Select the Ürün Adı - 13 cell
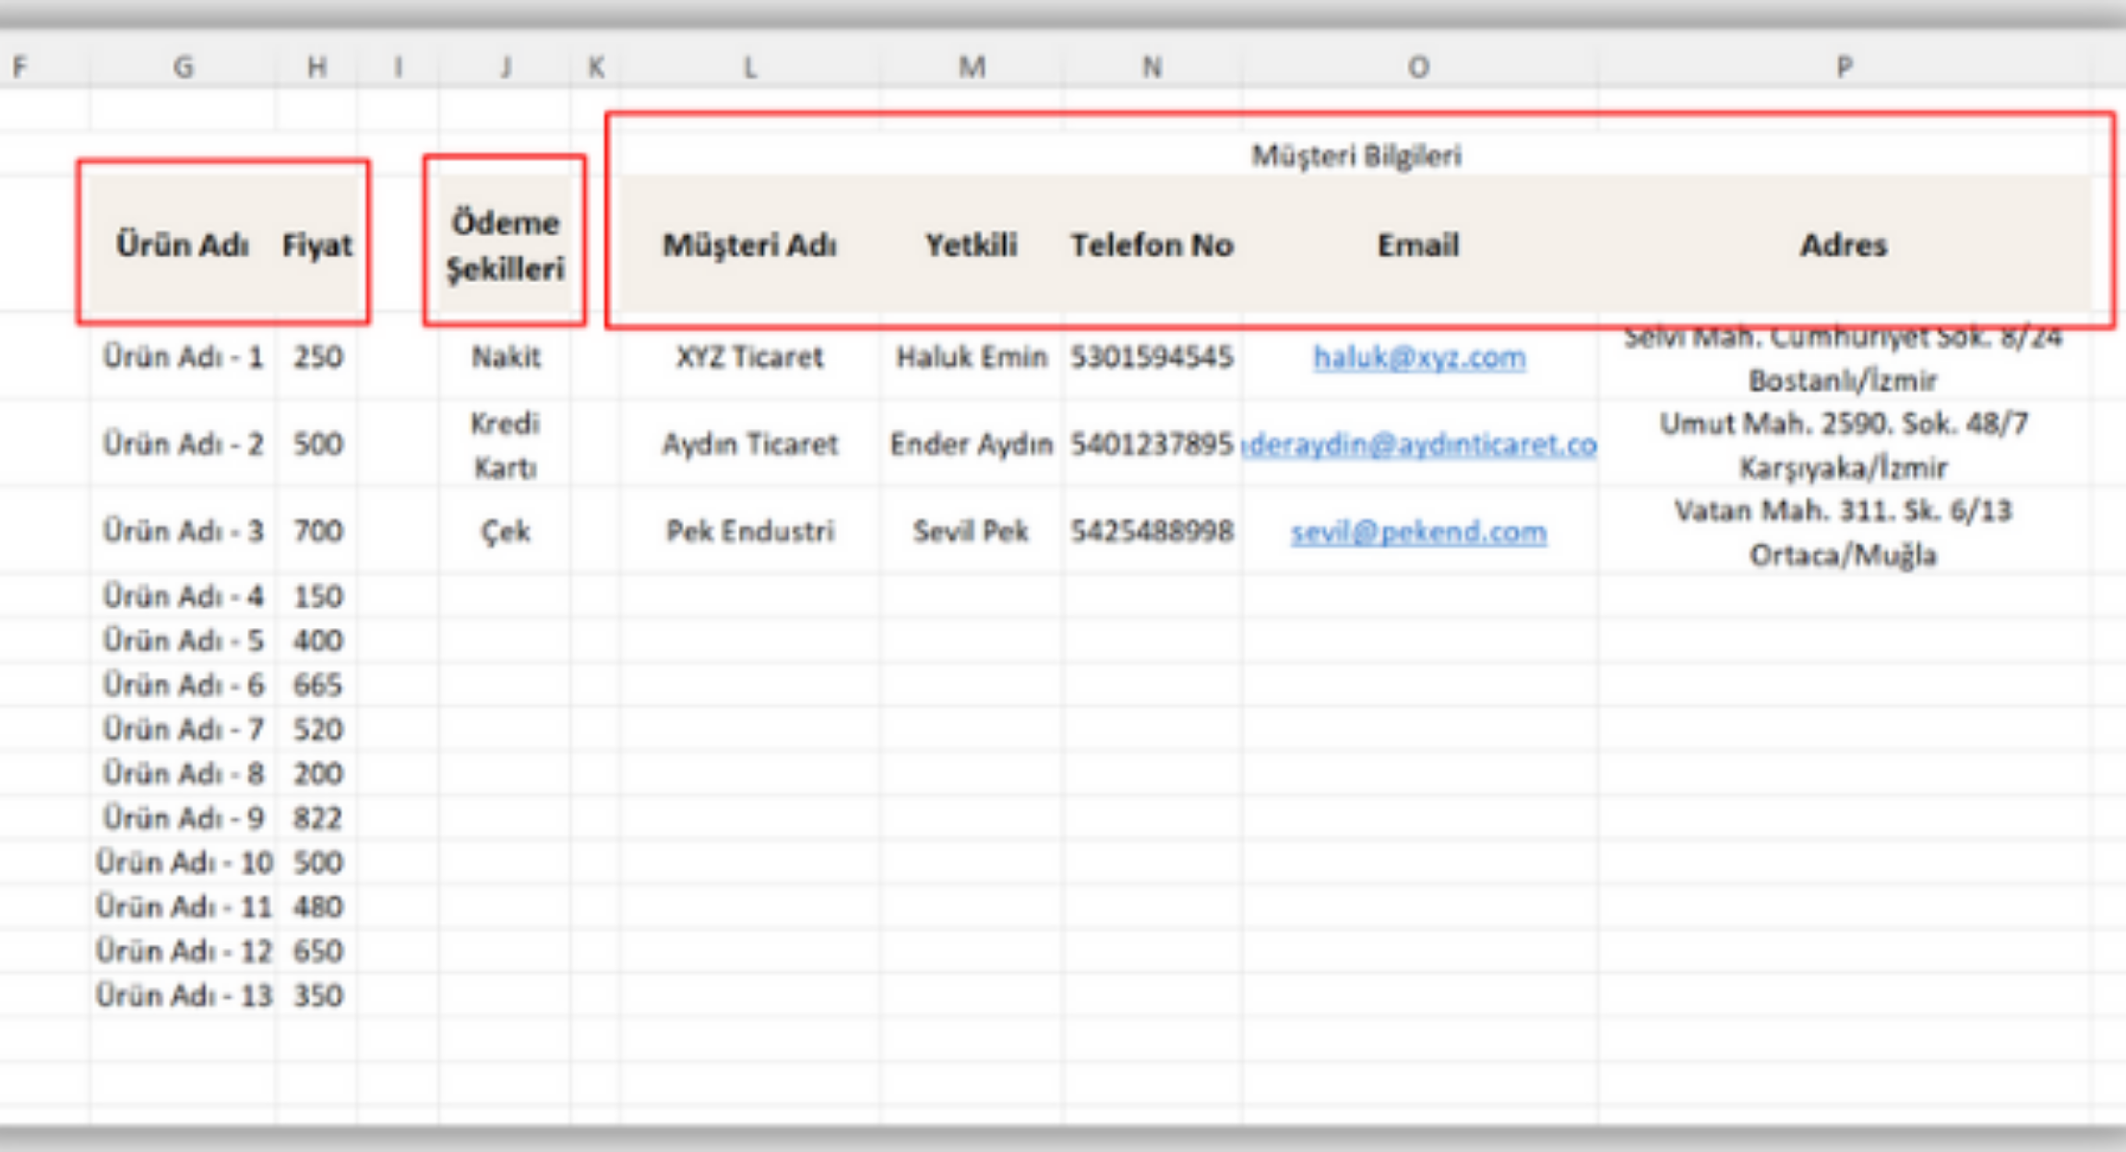The width and height of the screenshot is (2126, 1152). (184, 995)
